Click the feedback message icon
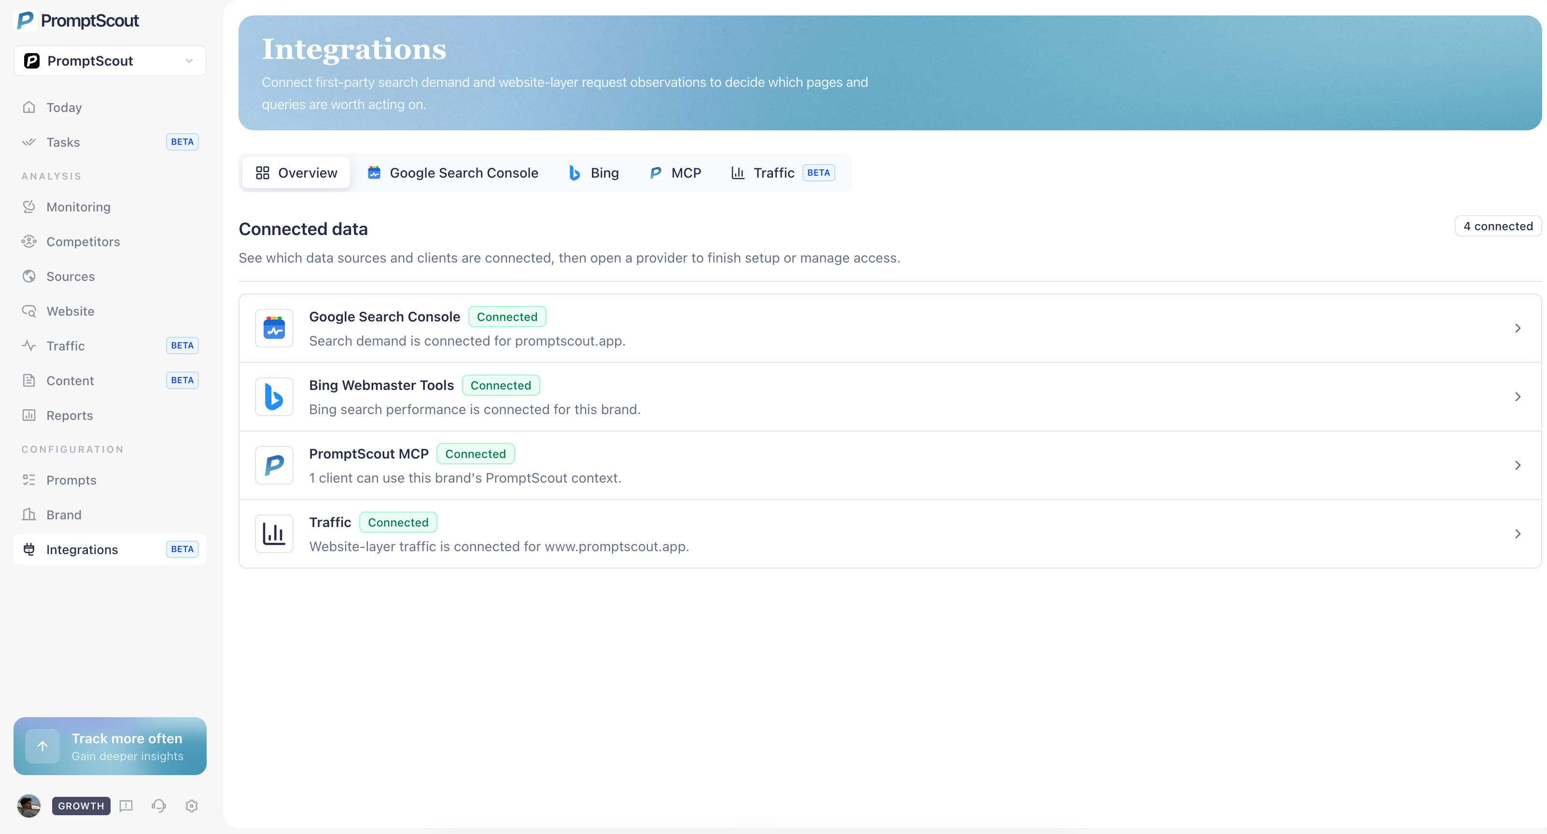The height and width of the screenshot is (834, 1547). (x=126, y=806)
